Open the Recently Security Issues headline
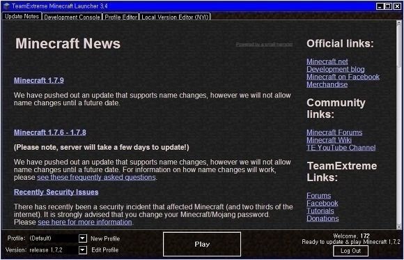 56,192
